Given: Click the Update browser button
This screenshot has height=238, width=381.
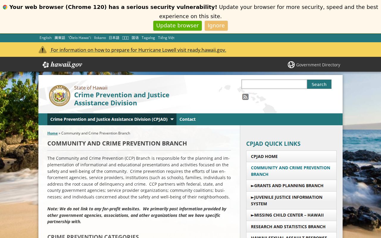Looking at the screenshot, I should click(x=177, y=26).
